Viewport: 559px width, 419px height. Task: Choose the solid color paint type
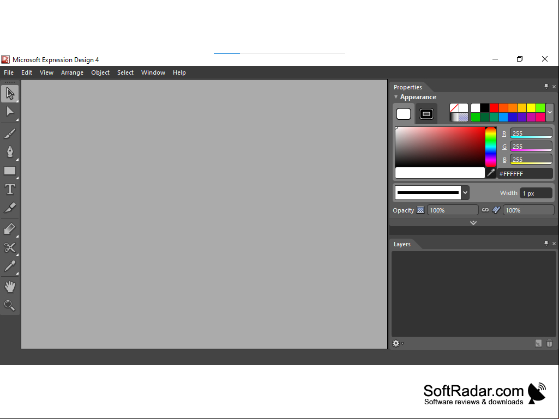click(x=464, y=108)
